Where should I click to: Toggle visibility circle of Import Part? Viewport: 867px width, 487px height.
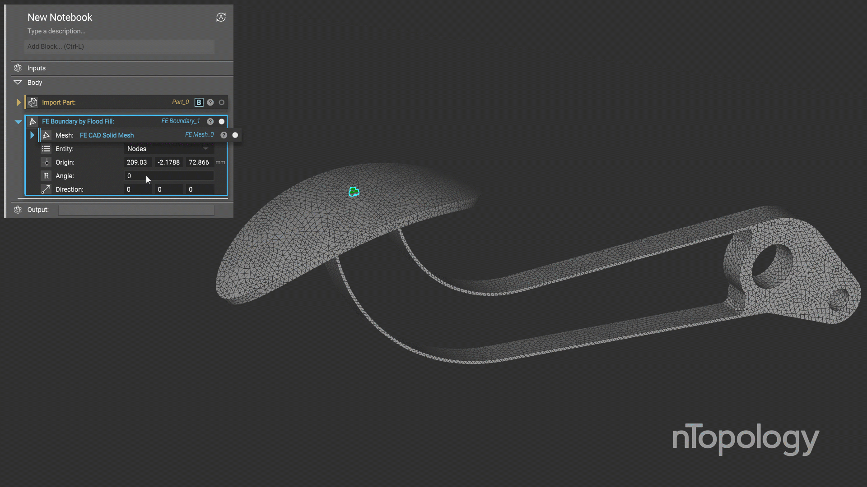[222, 102]
